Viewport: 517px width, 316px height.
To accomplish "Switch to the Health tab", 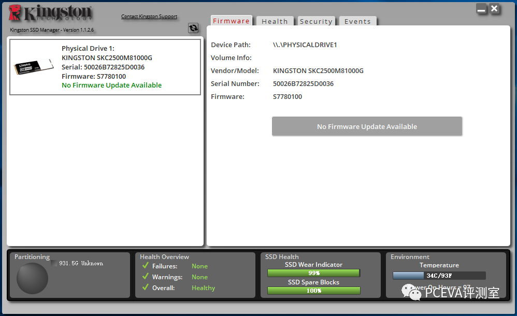I will click(x=275, y=21).
